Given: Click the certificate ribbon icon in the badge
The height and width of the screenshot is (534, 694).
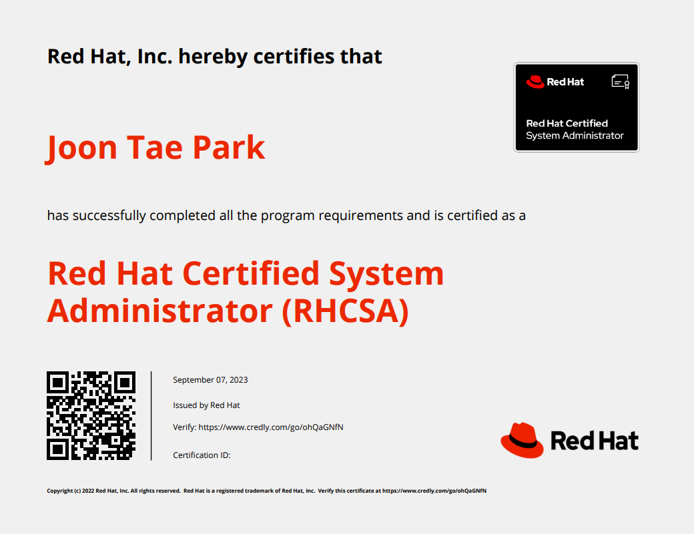Looking at the screenshot, I should click(x=621, y=82).
